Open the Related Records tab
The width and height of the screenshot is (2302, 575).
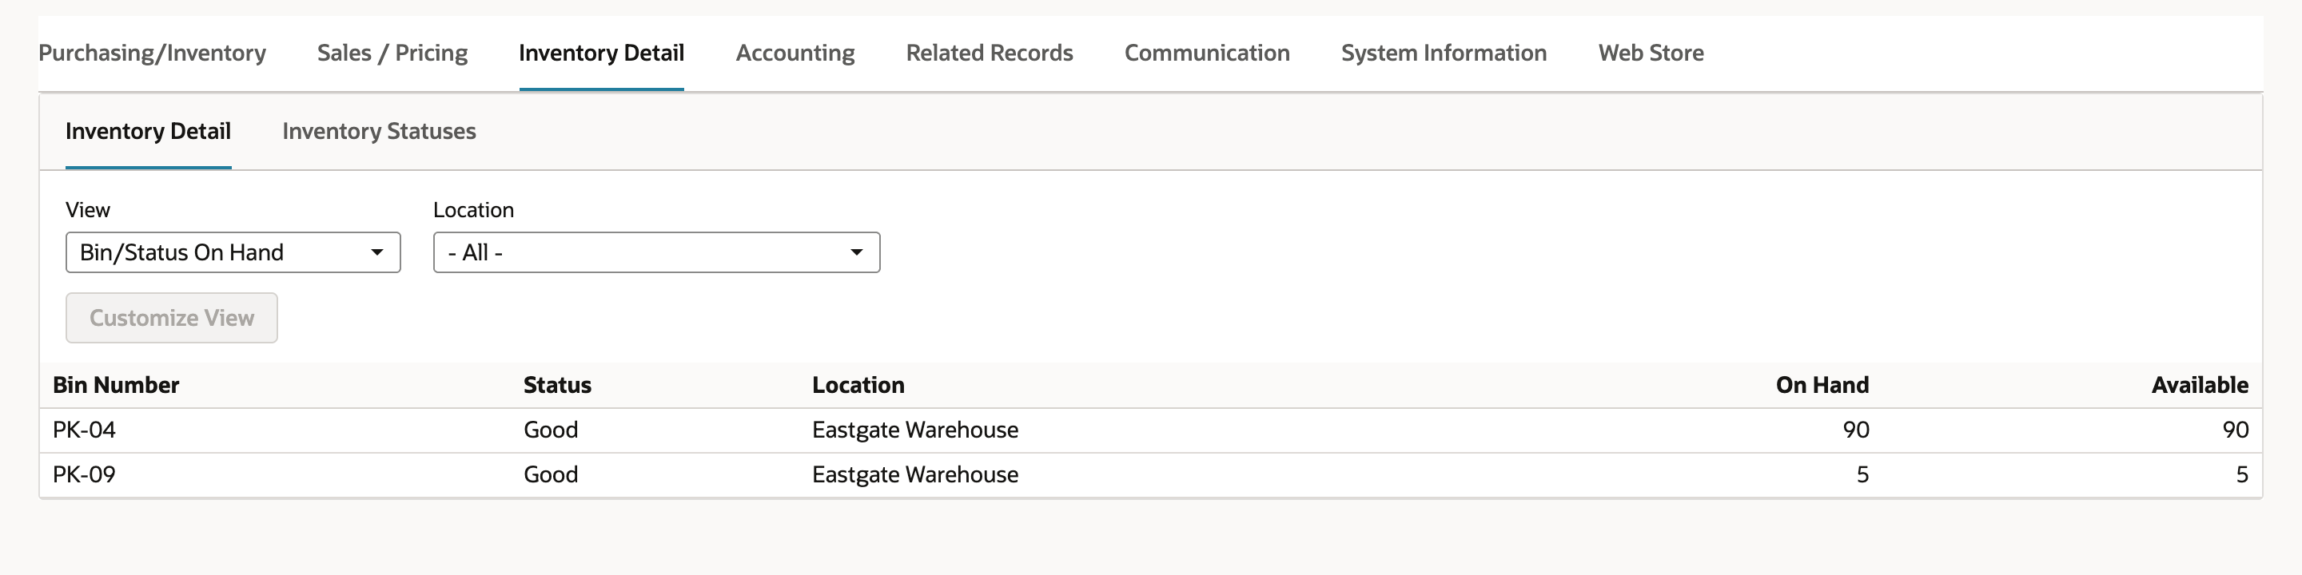click(990, 53)
